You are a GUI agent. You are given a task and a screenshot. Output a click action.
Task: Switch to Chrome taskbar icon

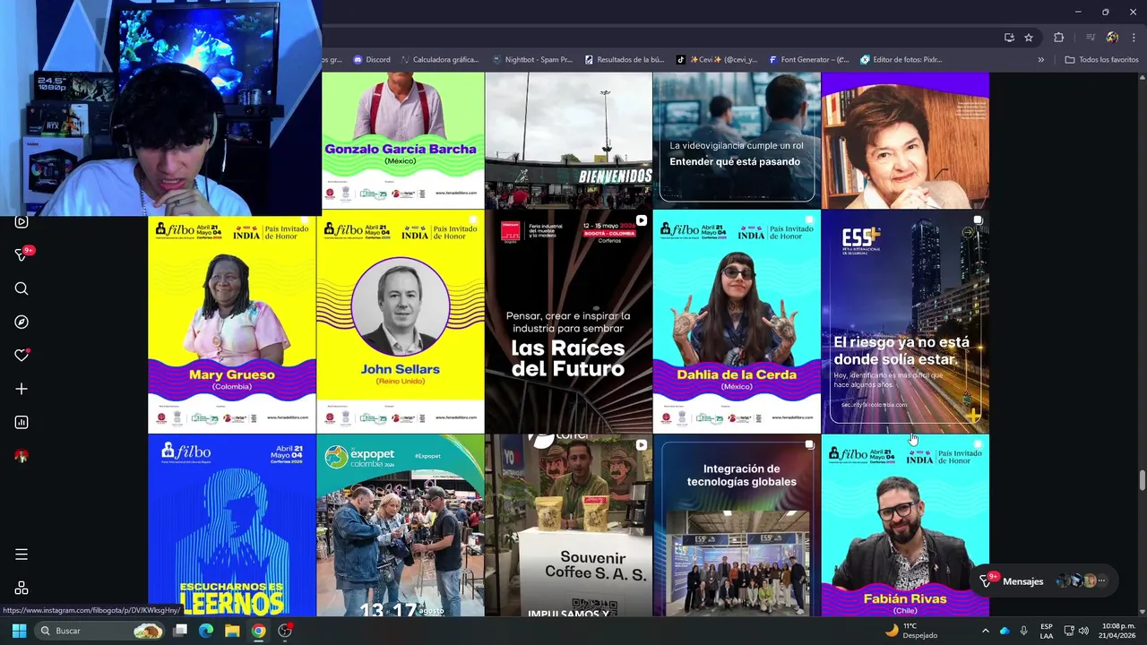coord(258,631)
